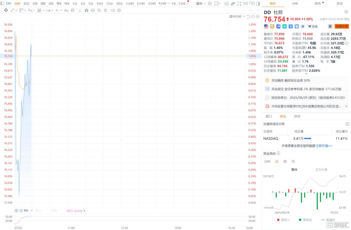Select the 日K timeframe
Image resolution: width=351 pixels, height=230 pixels.
pos(34,4)
